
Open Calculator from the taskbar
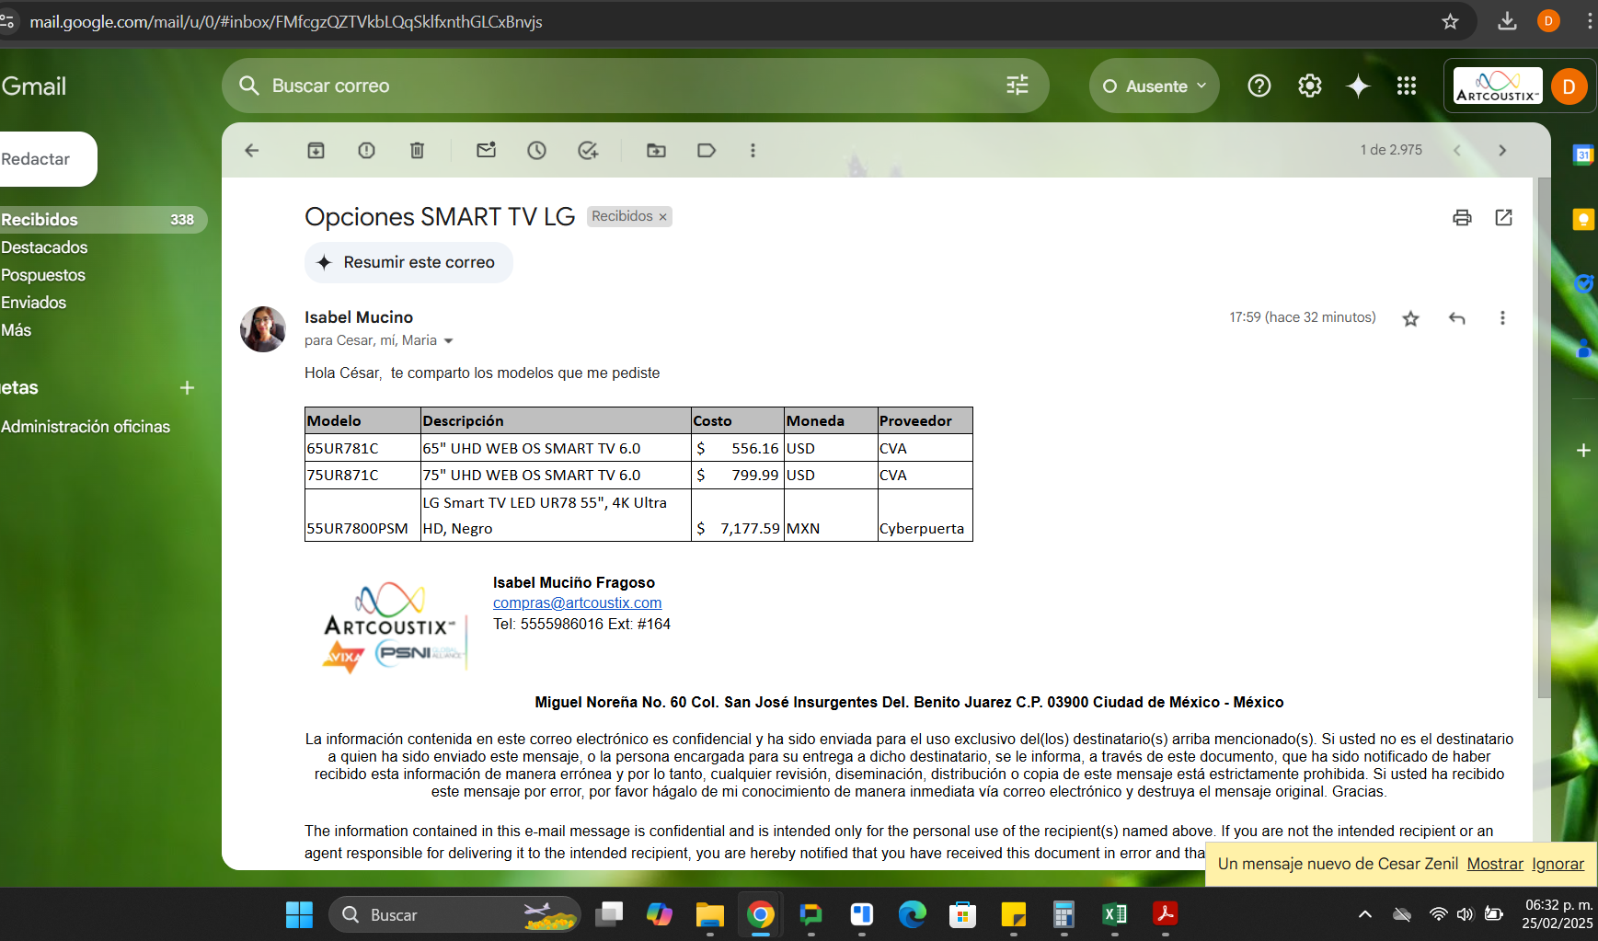pos(1063,914)
